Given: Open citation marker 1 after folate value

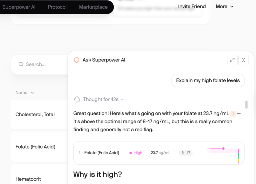Looking at the screenshot, I should point(233,114).
